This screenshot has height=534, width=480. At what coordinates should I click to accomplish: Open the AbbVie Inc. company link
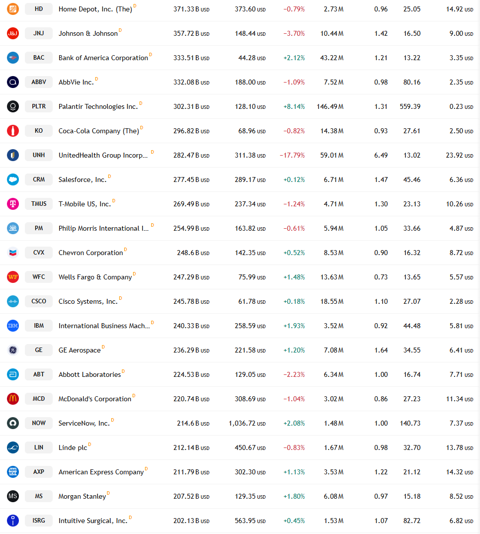click(x=76, y=82)
